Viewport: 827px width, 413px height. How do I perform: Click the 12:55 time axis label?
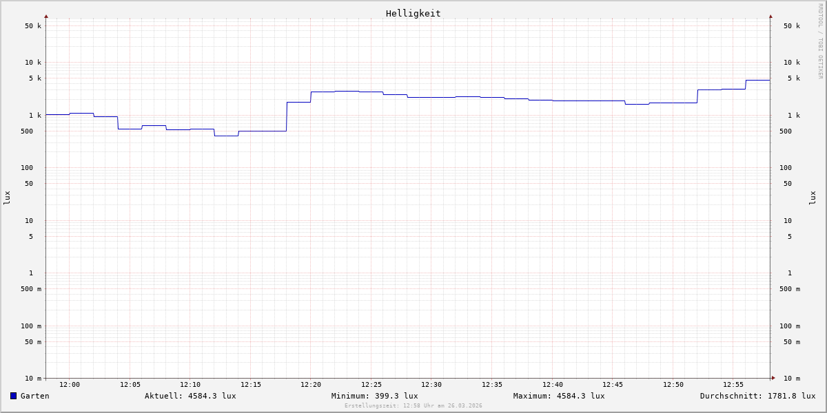click(733, 385)
